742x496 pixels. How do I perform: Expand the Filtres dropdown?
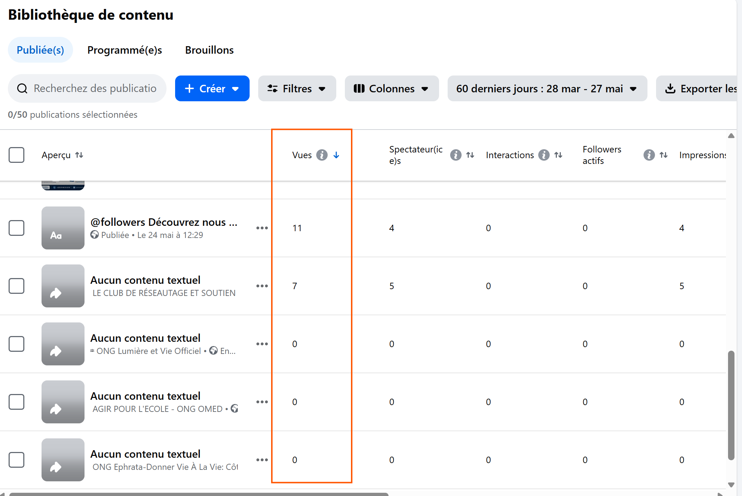tap(297, 88)
